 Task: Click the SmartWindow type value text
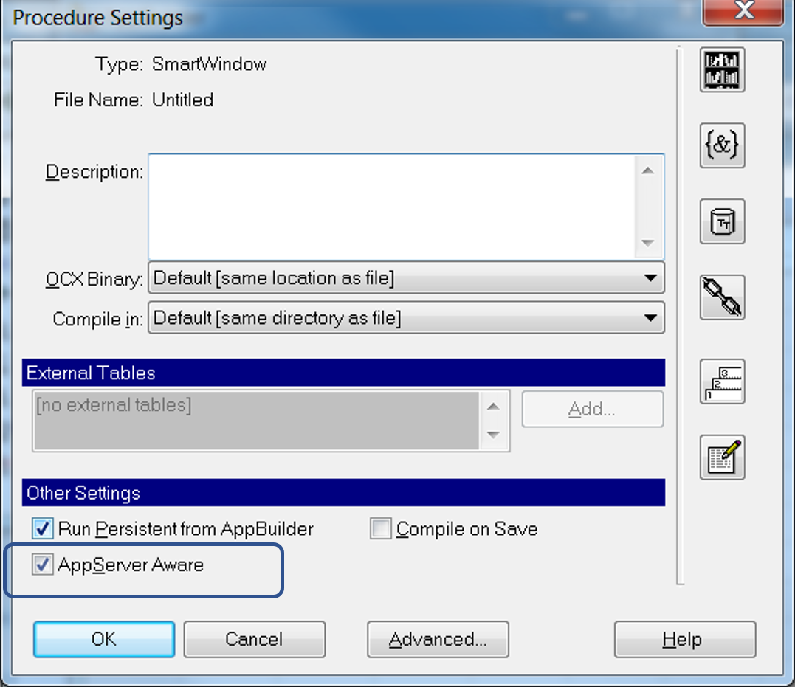pyautogui.click(x=210, y=64)
